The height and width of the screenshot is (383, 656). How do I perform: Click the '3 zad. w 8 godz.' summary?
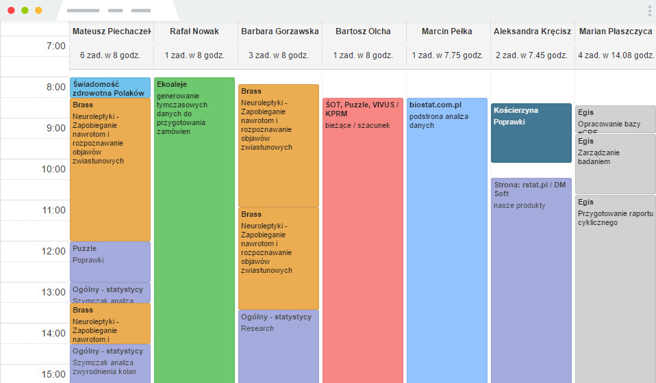(279, 55)
